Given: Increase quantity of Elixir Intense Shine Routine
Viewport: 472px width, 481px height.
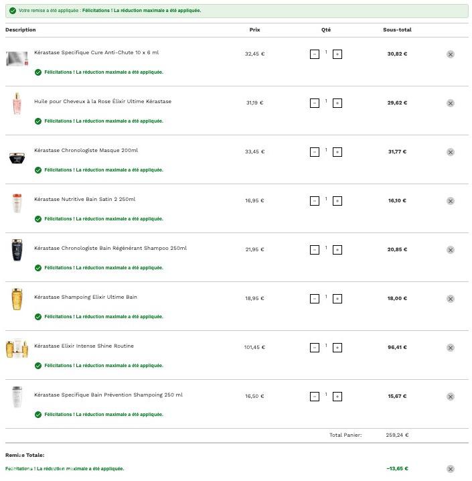Looking at the screenshot, I should click(337, 348).
